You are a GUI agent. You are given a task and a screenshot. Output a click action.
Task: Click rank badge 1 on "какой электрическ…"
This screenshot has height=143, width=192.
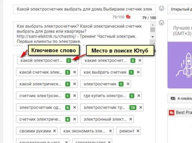point(68,84)
